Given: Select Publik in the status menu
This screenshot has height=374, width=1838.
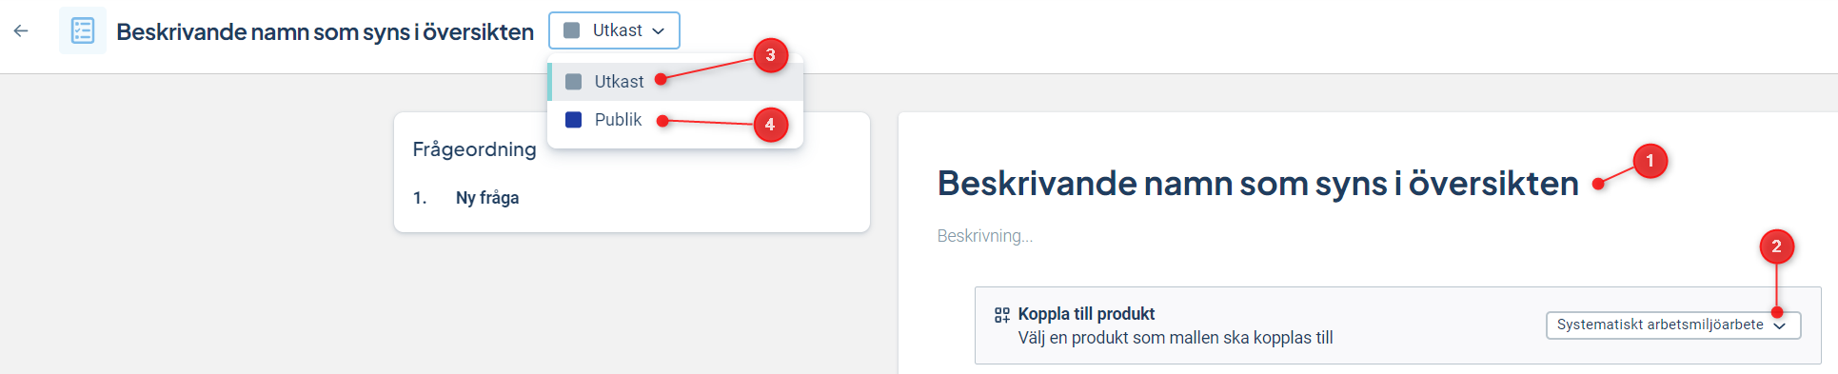Looking at the screenshot, I should tap(676, 120).
